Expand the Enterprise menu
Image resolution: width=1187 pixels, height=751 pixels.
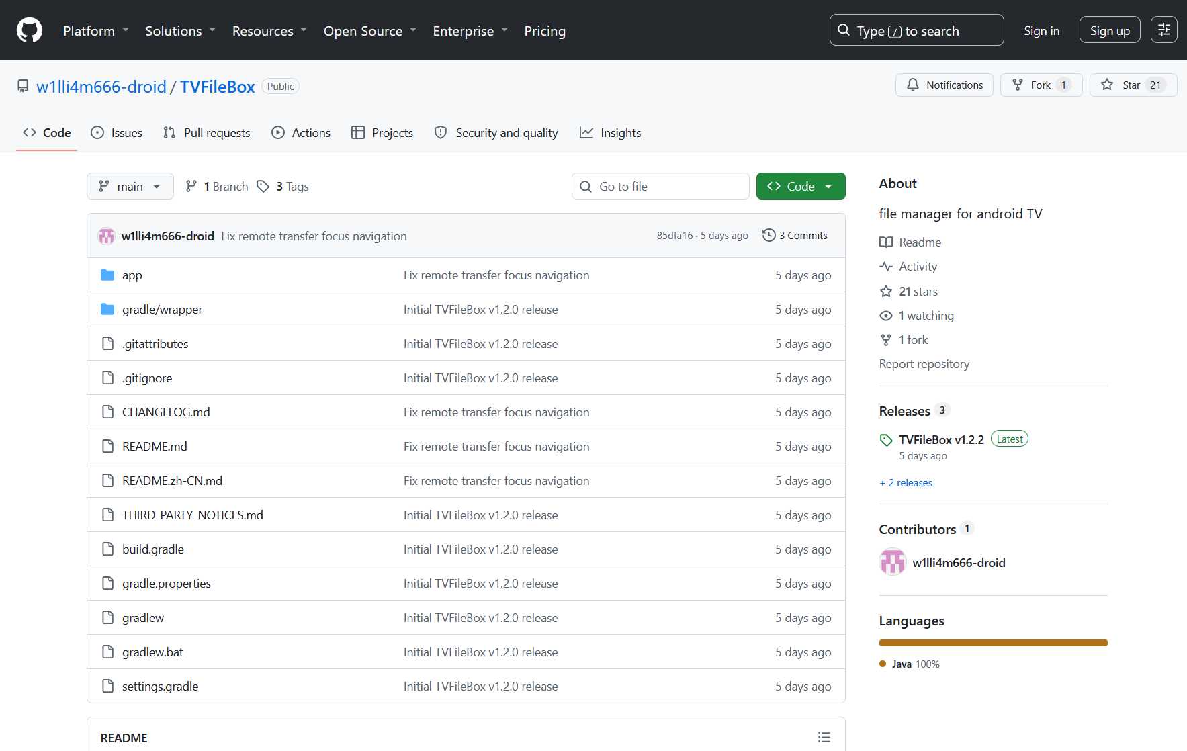click(x=471, y=31)
